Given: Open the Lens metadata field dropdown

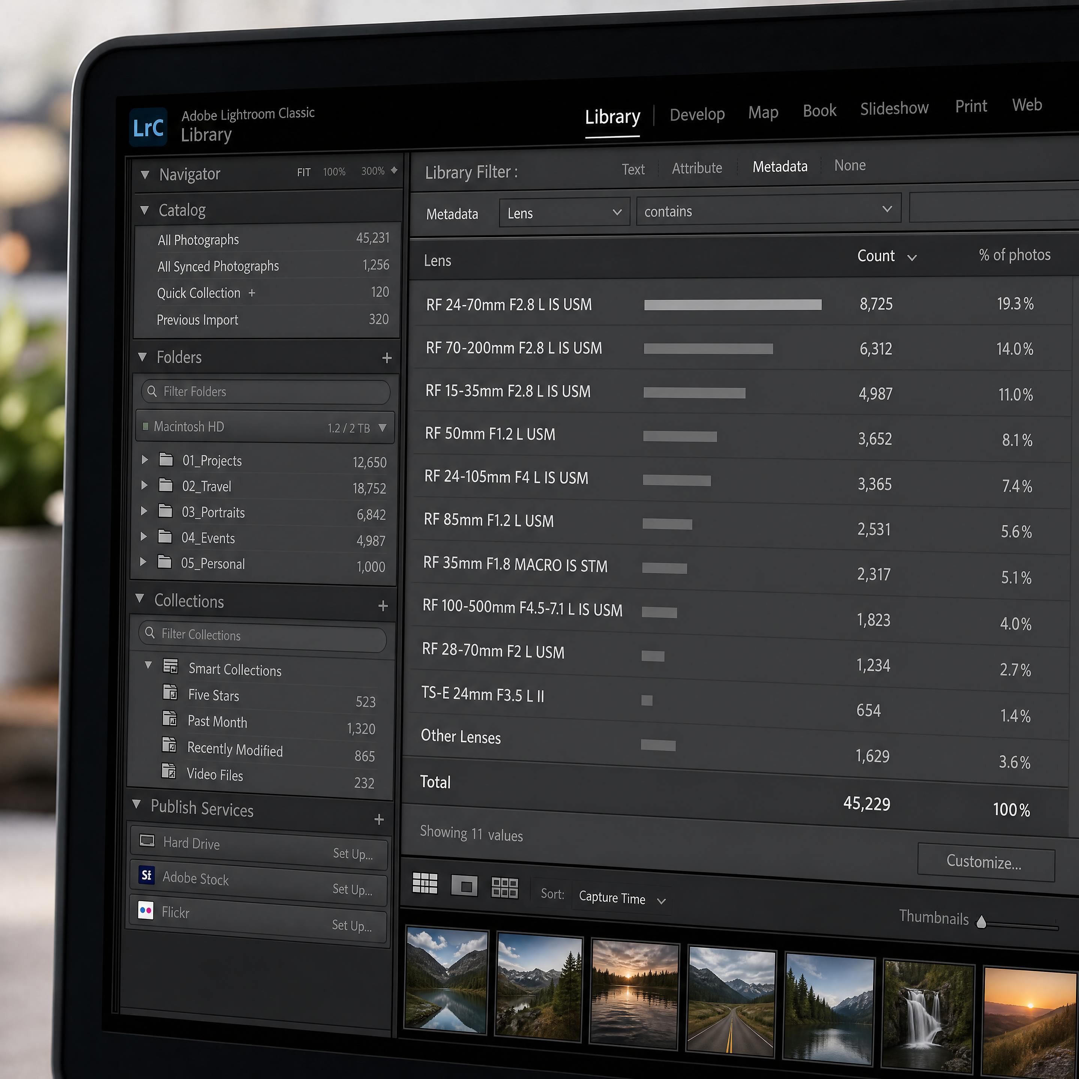Looking at the screenshot, I should 565,213.
